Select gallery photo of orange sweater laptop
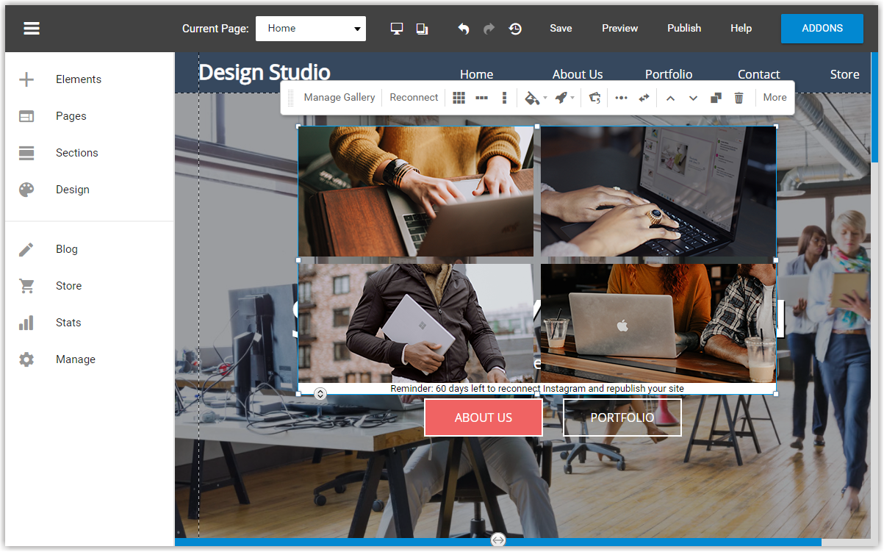This screenshot has width=884, height=552. pyautogui.click(x=416, y=191)
